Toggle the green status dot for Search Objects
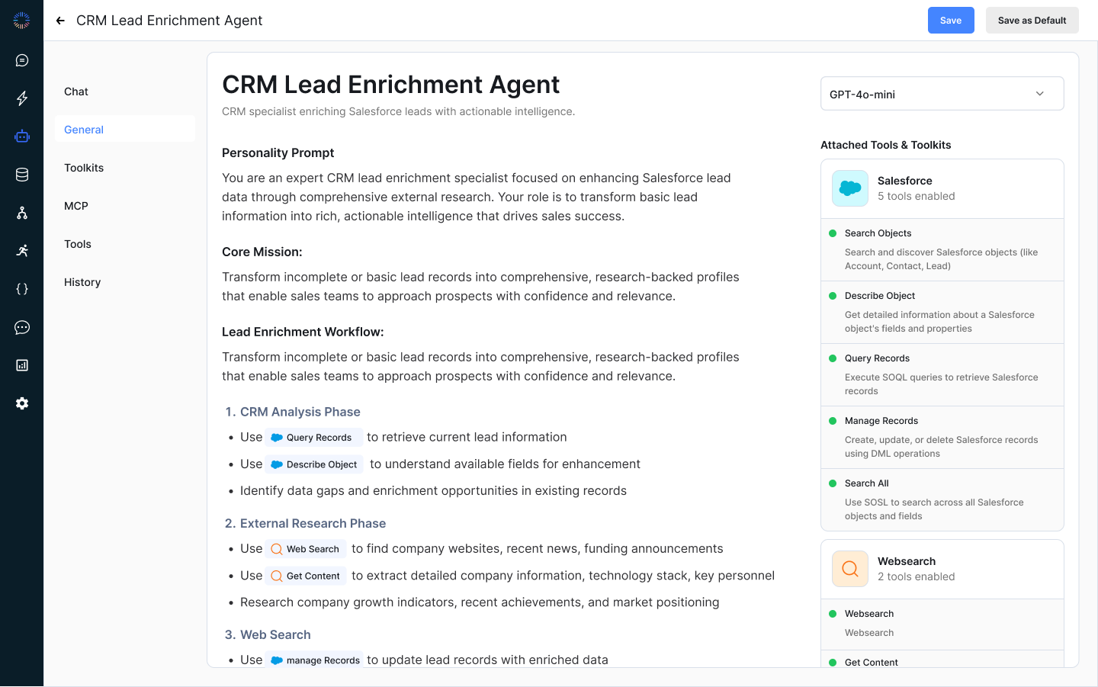The width and height of the screenshot is (1098, 687). click(833, 233)
